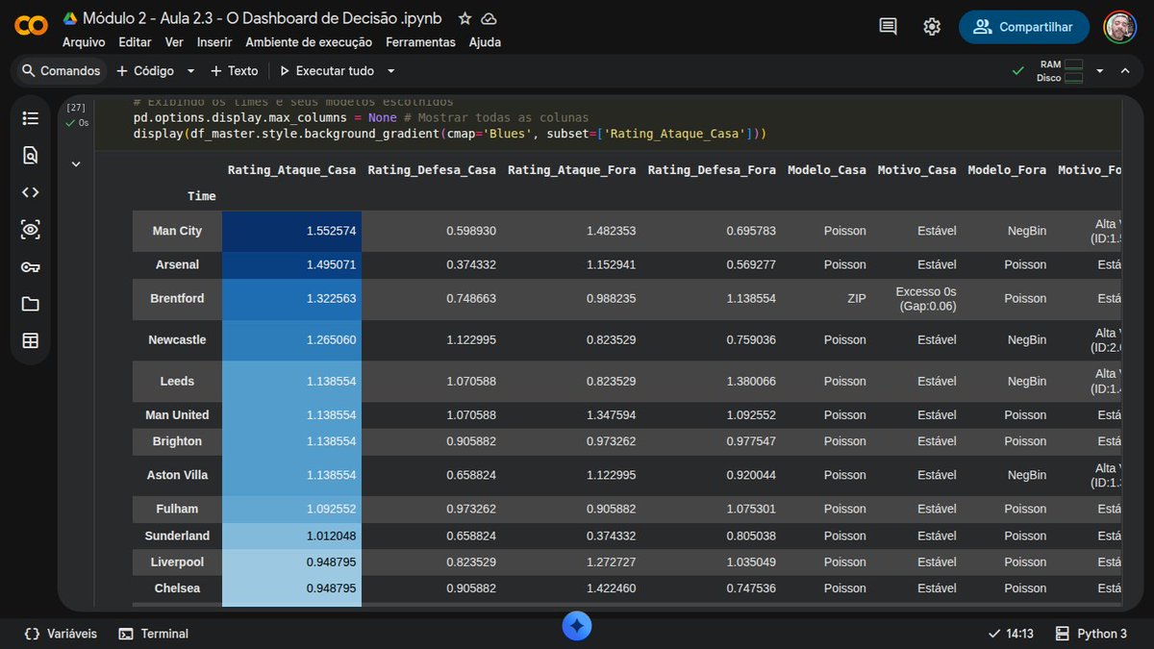Click the Brentford row label
The width and height of the screenshot is (1154, 649).
coord(177,298)
